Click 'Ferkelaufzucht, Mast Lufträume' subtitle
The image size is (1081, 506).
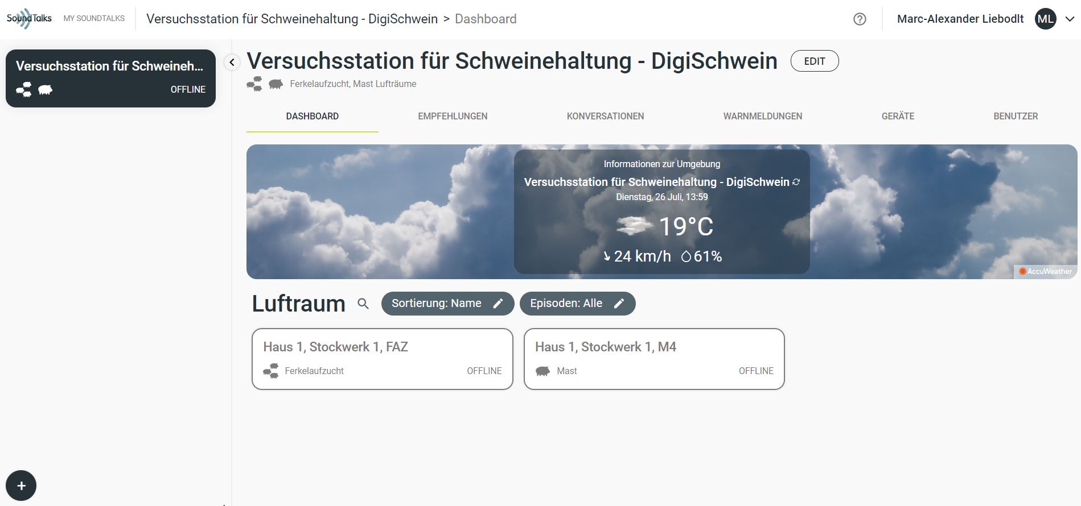click(353, 84)
